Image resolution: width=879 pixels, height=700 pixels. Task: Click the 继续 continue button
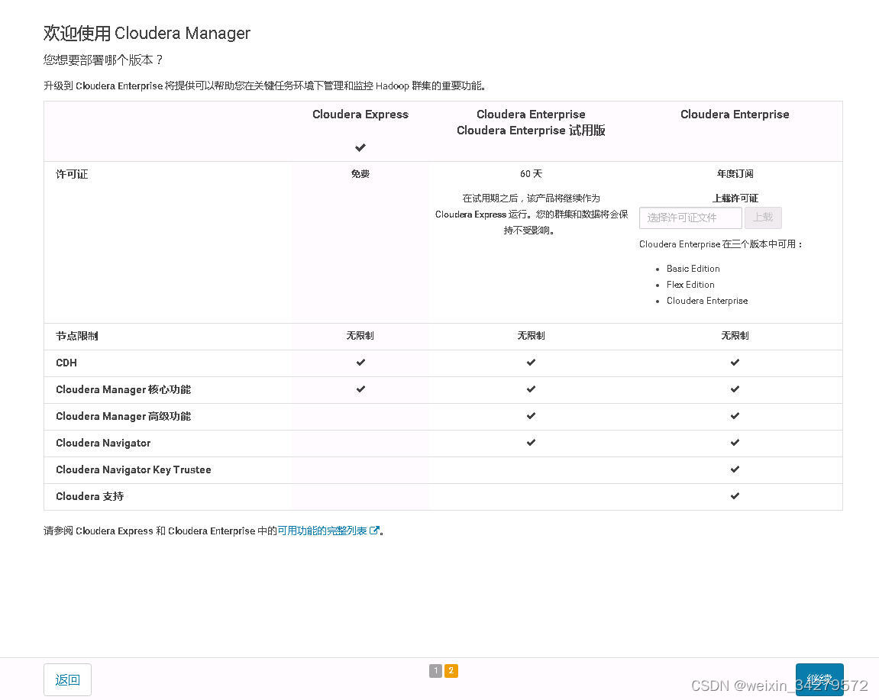click(819, 679)
